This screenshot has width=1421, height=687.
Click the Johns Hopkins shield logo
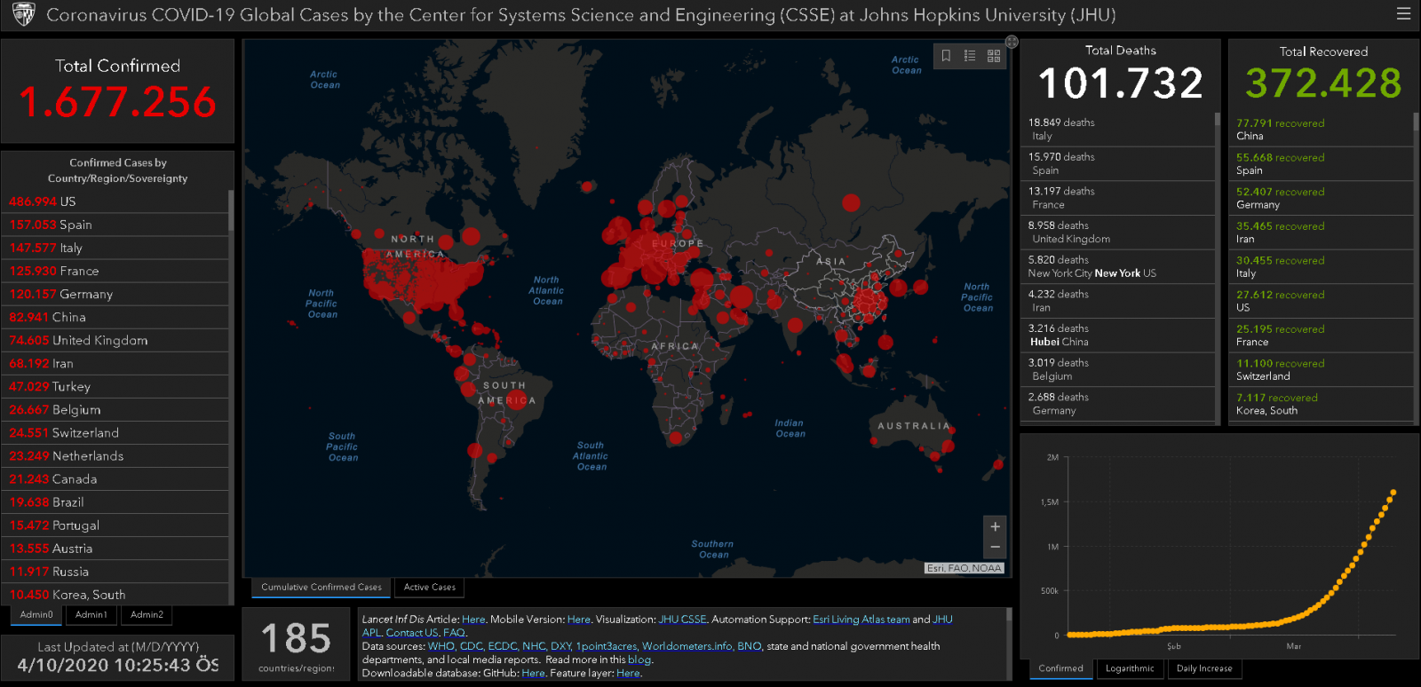tap(24, 14)
